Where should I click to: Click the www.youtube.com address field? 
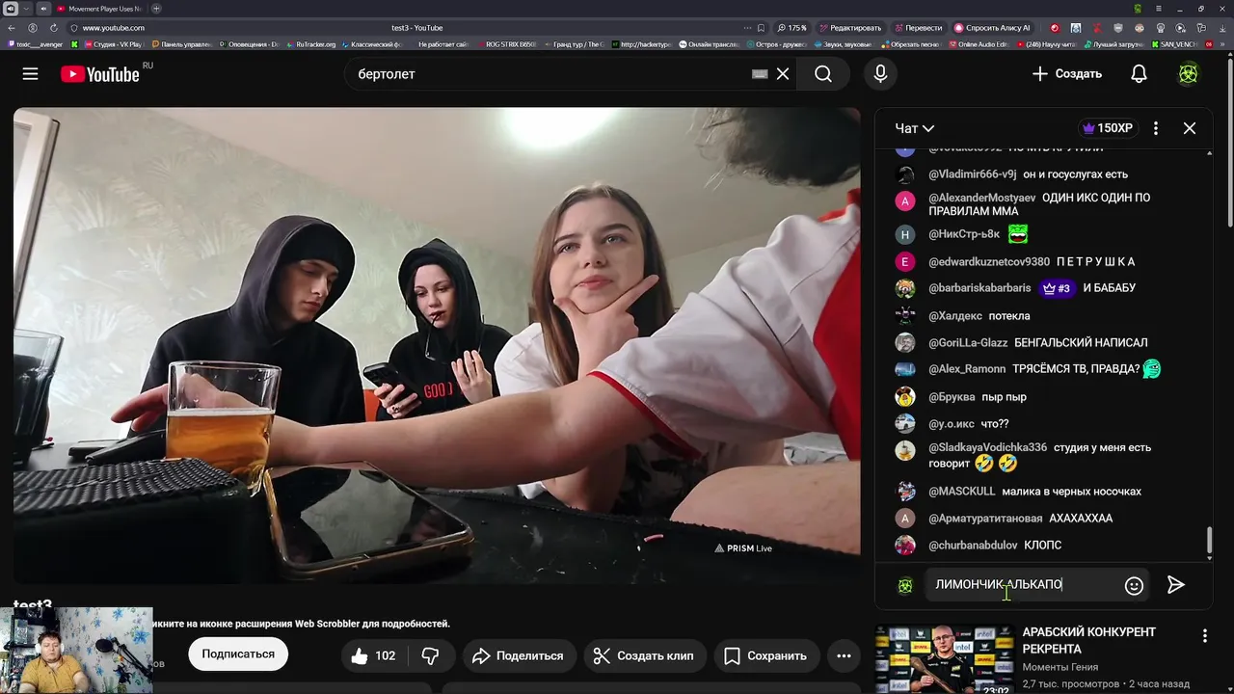coord(113,28)
